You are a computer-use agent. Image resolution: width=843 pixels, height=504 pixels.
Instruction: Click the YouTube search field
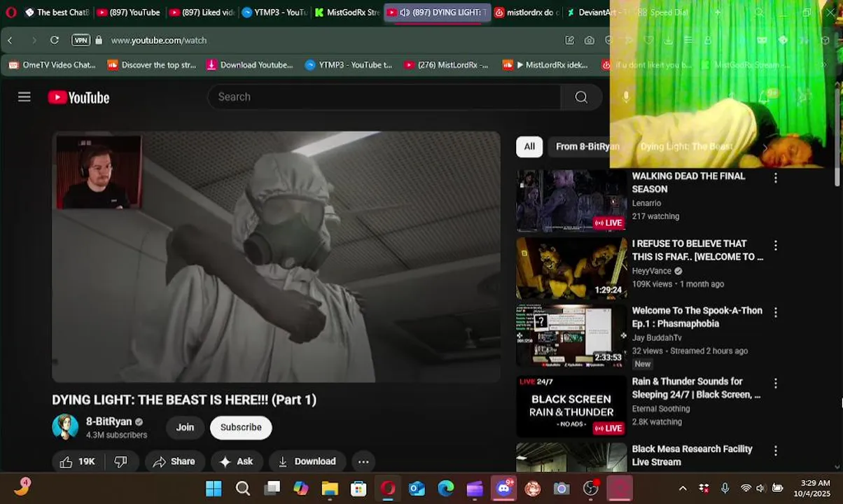point(384,97)
